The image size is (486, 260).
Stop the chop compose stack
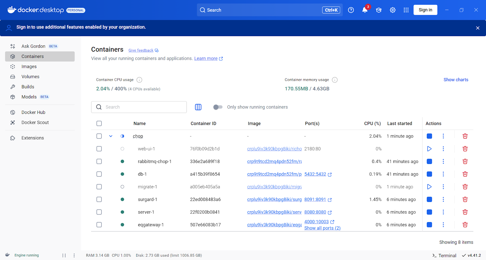429,136
